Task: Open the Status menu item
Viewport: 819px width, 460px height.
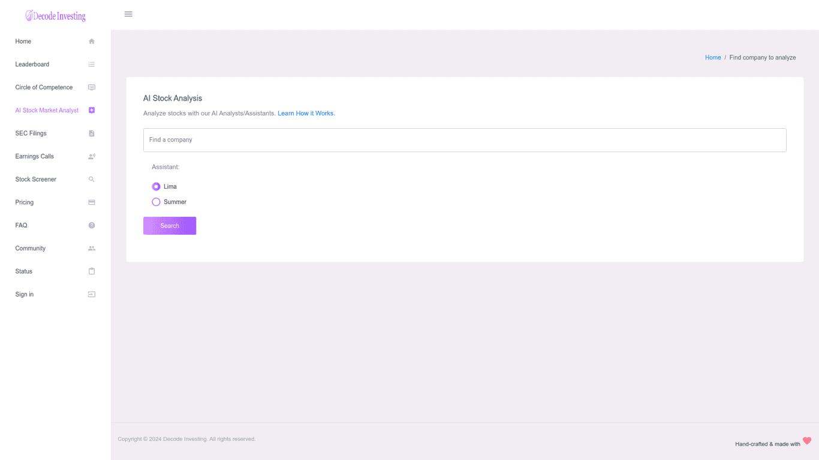Action: pos(24,271)
